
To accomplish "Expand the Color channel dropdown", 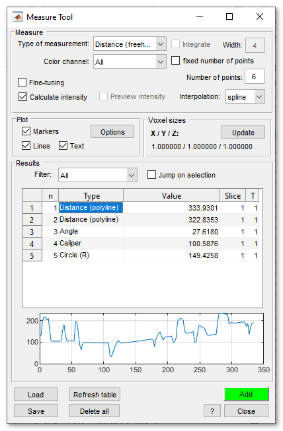I will [130, 61].
